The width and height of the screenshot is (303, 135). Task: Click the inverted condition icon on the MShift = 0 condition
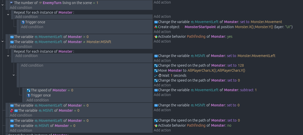[12, 111]
